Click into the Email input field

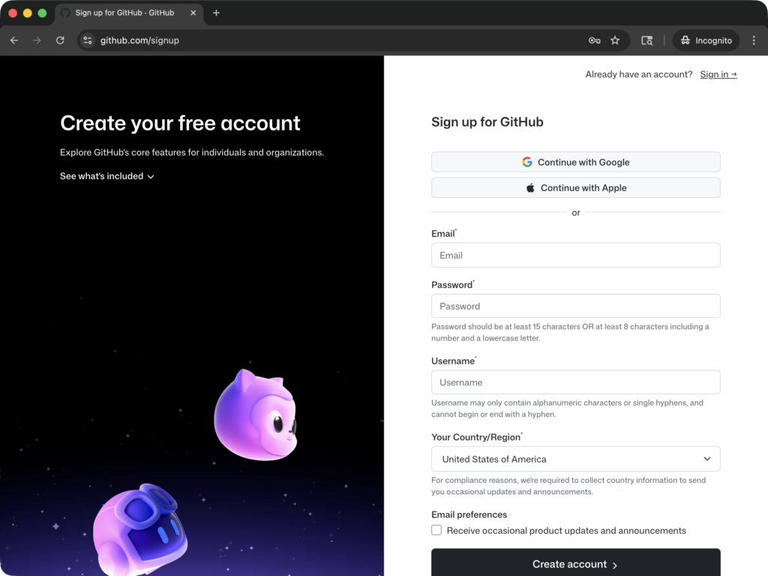[x=575, y=255]
